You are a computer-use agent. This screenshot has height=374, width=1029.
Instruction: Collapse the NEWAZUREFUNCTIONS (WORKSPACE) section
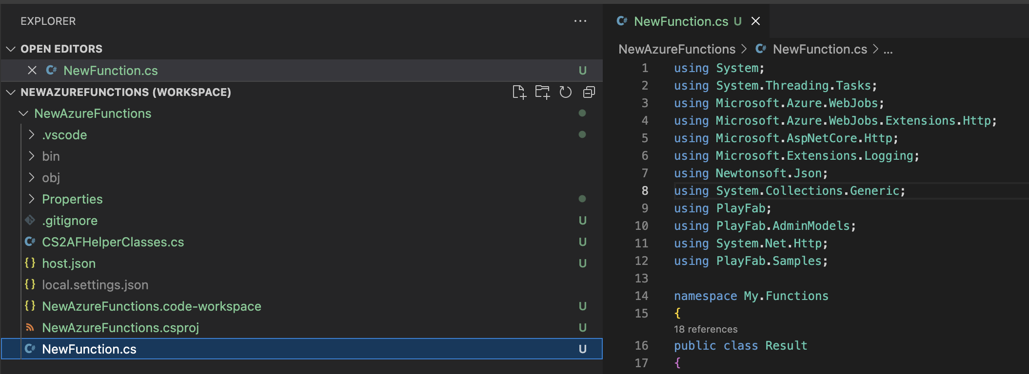click(11, 92)
